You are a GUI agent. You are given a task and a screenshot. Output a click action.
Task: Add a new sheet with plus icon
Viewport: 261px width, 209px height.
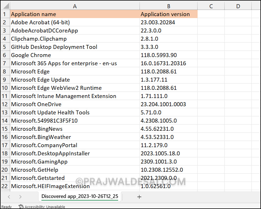click(139, 197)
